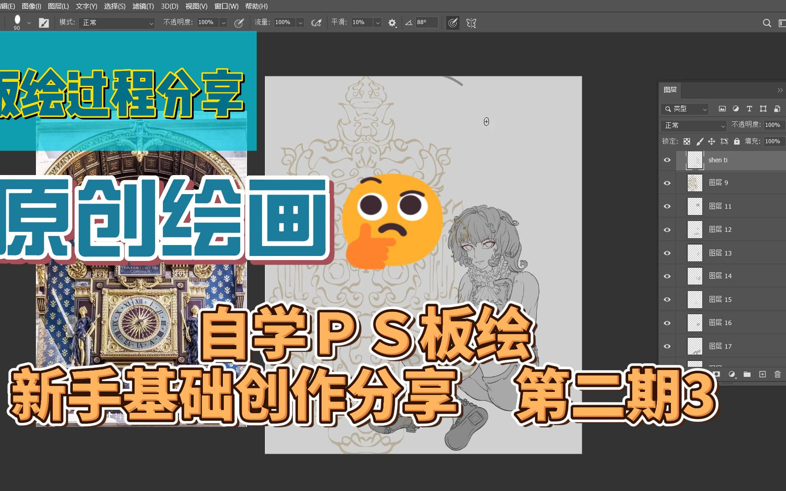Click the new group folder icon
This screenshot has height=491, width=786.
tap(747, 374)
